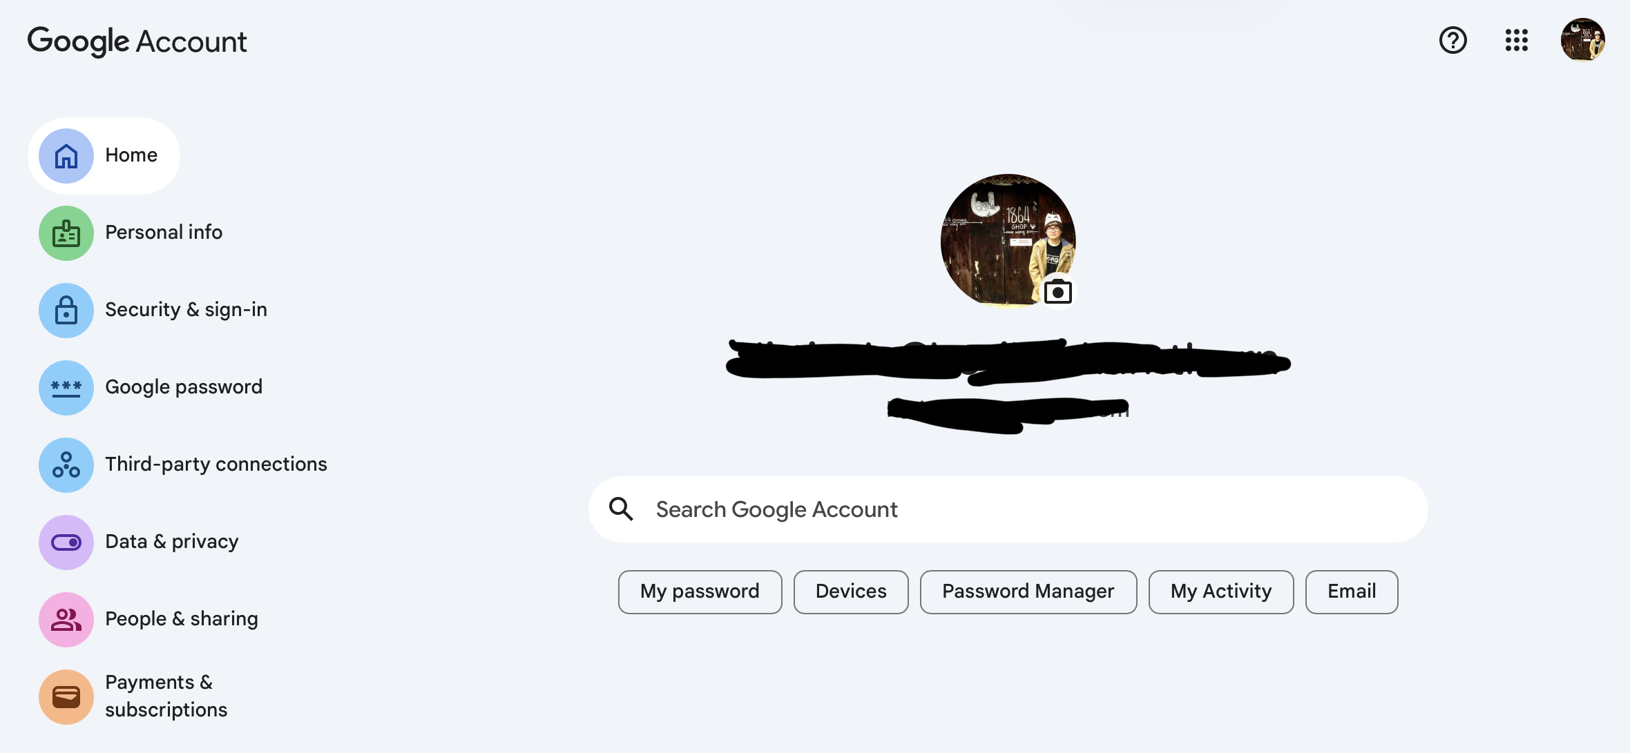Image resolution: width=1630 pixels, height=753 pixels.
Task: Open the Email shortcut
Action: [x=1351, y=591]
